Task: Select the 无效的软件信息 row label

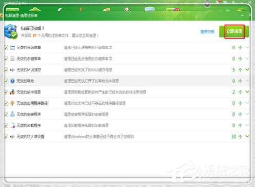Action: click(29, 92)
